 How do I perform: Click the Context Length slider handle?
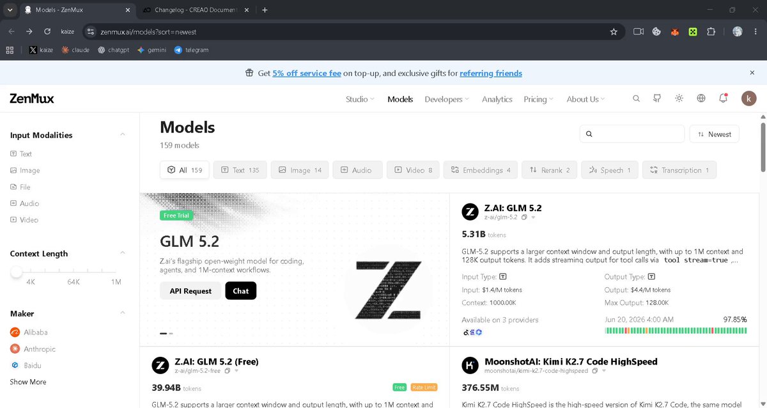17,272
